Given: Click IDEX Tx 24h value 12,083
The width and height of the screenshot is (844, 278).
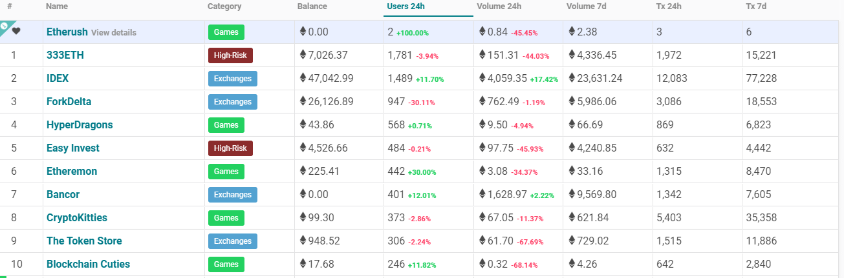Looking at the screenshot, I should coord(672,79).
